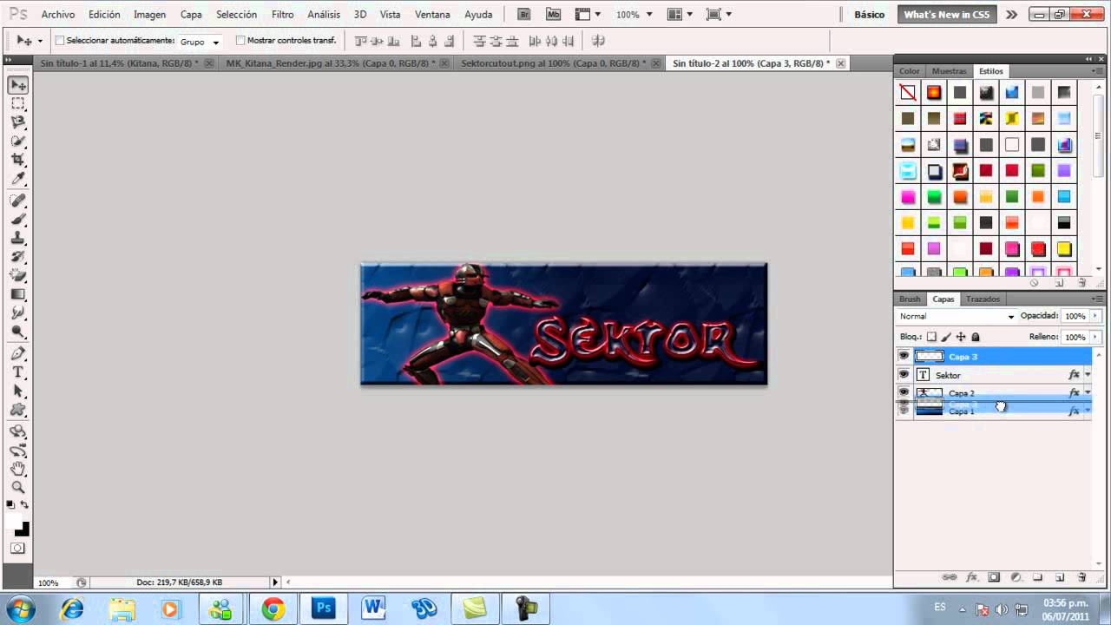Hide the Sektor text layer
Screen dimensions: 1111x625
904,375
